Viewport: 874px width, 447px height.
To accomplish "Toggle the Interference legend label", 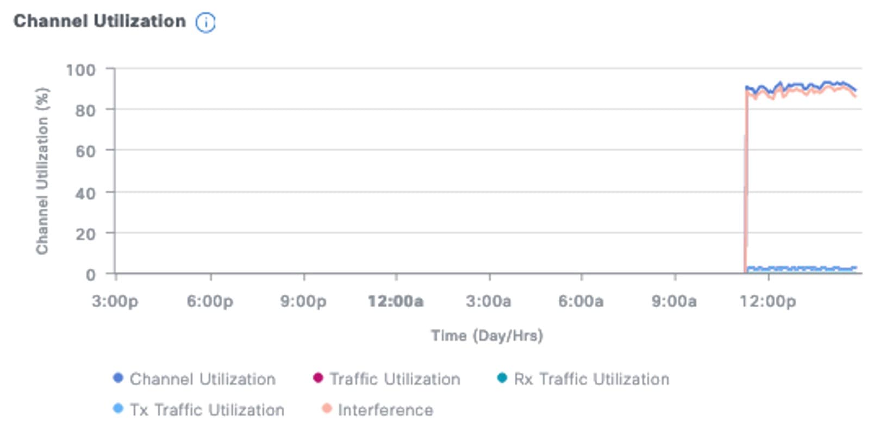I will click(385, 410).
